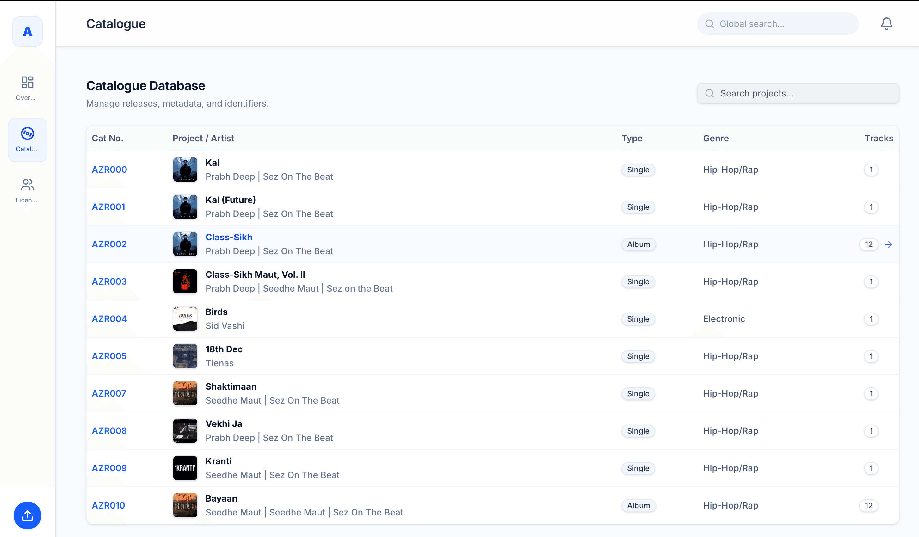Click the tracks count pill on AZR004
The width and height of the screenshot is (919, 537).
pyautogui.click(x=871, y=319)
